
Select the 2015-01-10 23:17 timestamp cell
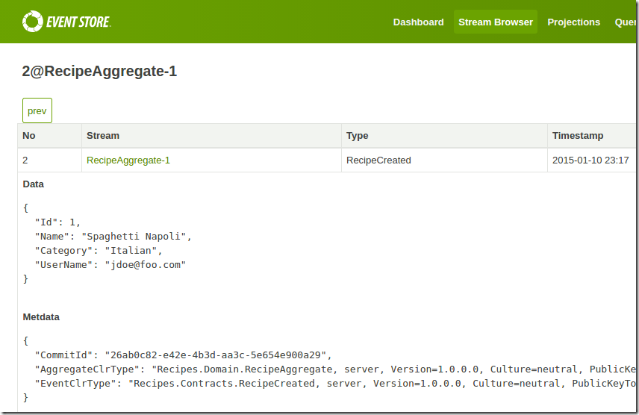[x=592, y=160]
